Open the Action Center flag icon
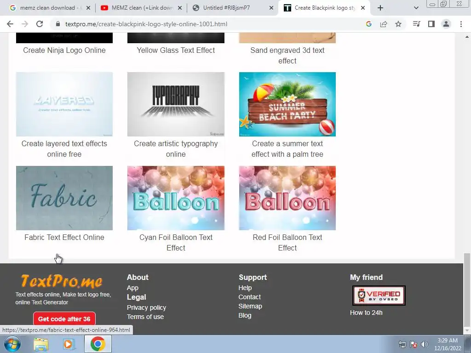This screenshot has width=471, height=353. point(414,344)
